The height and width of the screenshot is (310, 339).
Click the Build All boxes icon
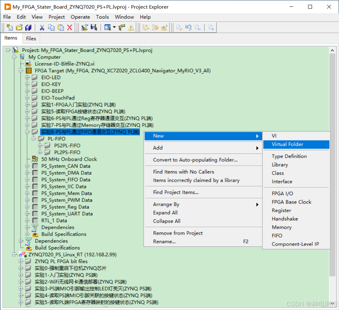pyautogui.click(x=146, y=27)
